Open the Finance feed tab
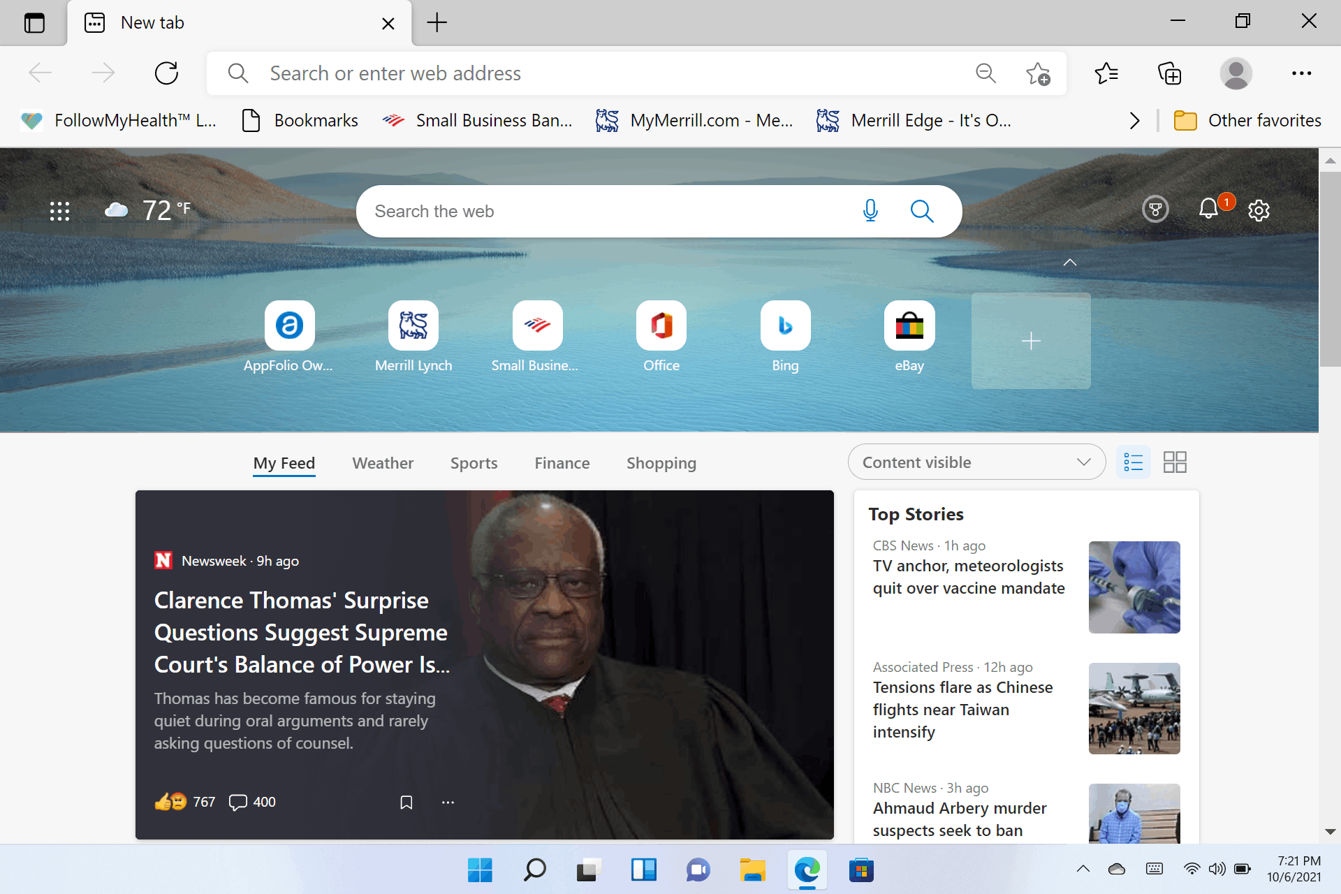Screen dimensions: 1341x894 point(562,463)
